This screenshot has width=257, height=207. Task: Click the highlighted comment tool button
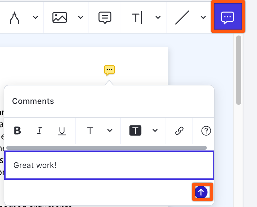227,18
